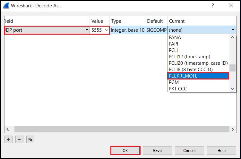
Task: Click the add entry plus button
Action: click(x=8, y=139)
